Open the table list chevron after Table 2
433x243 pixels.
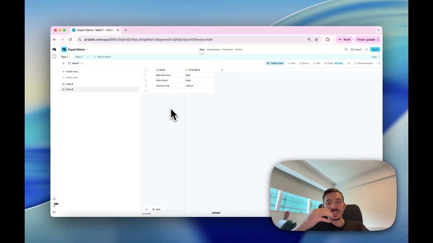[x=88, y=57]
